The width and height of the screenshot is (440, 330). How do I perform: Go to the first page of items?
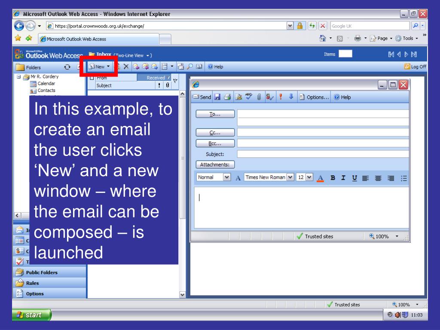pyautogui.click(x=391, y=55)
